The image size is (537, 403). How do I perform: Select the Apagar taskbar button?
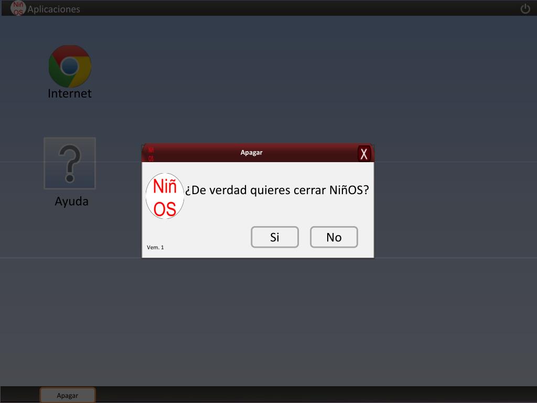coord(68,395)
